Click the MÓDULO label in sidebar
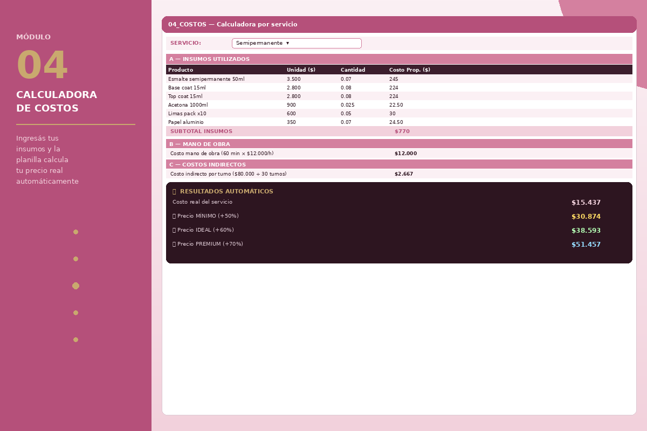The image size is (647, 431). [33, 37]
